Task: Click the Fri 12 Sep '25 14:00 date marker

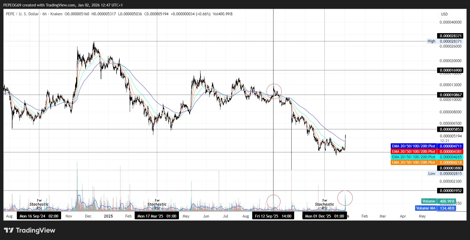Action: (x=273, y=216)
